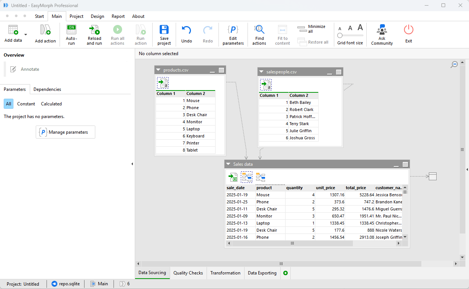Click Run all actions

click(117, 35)
